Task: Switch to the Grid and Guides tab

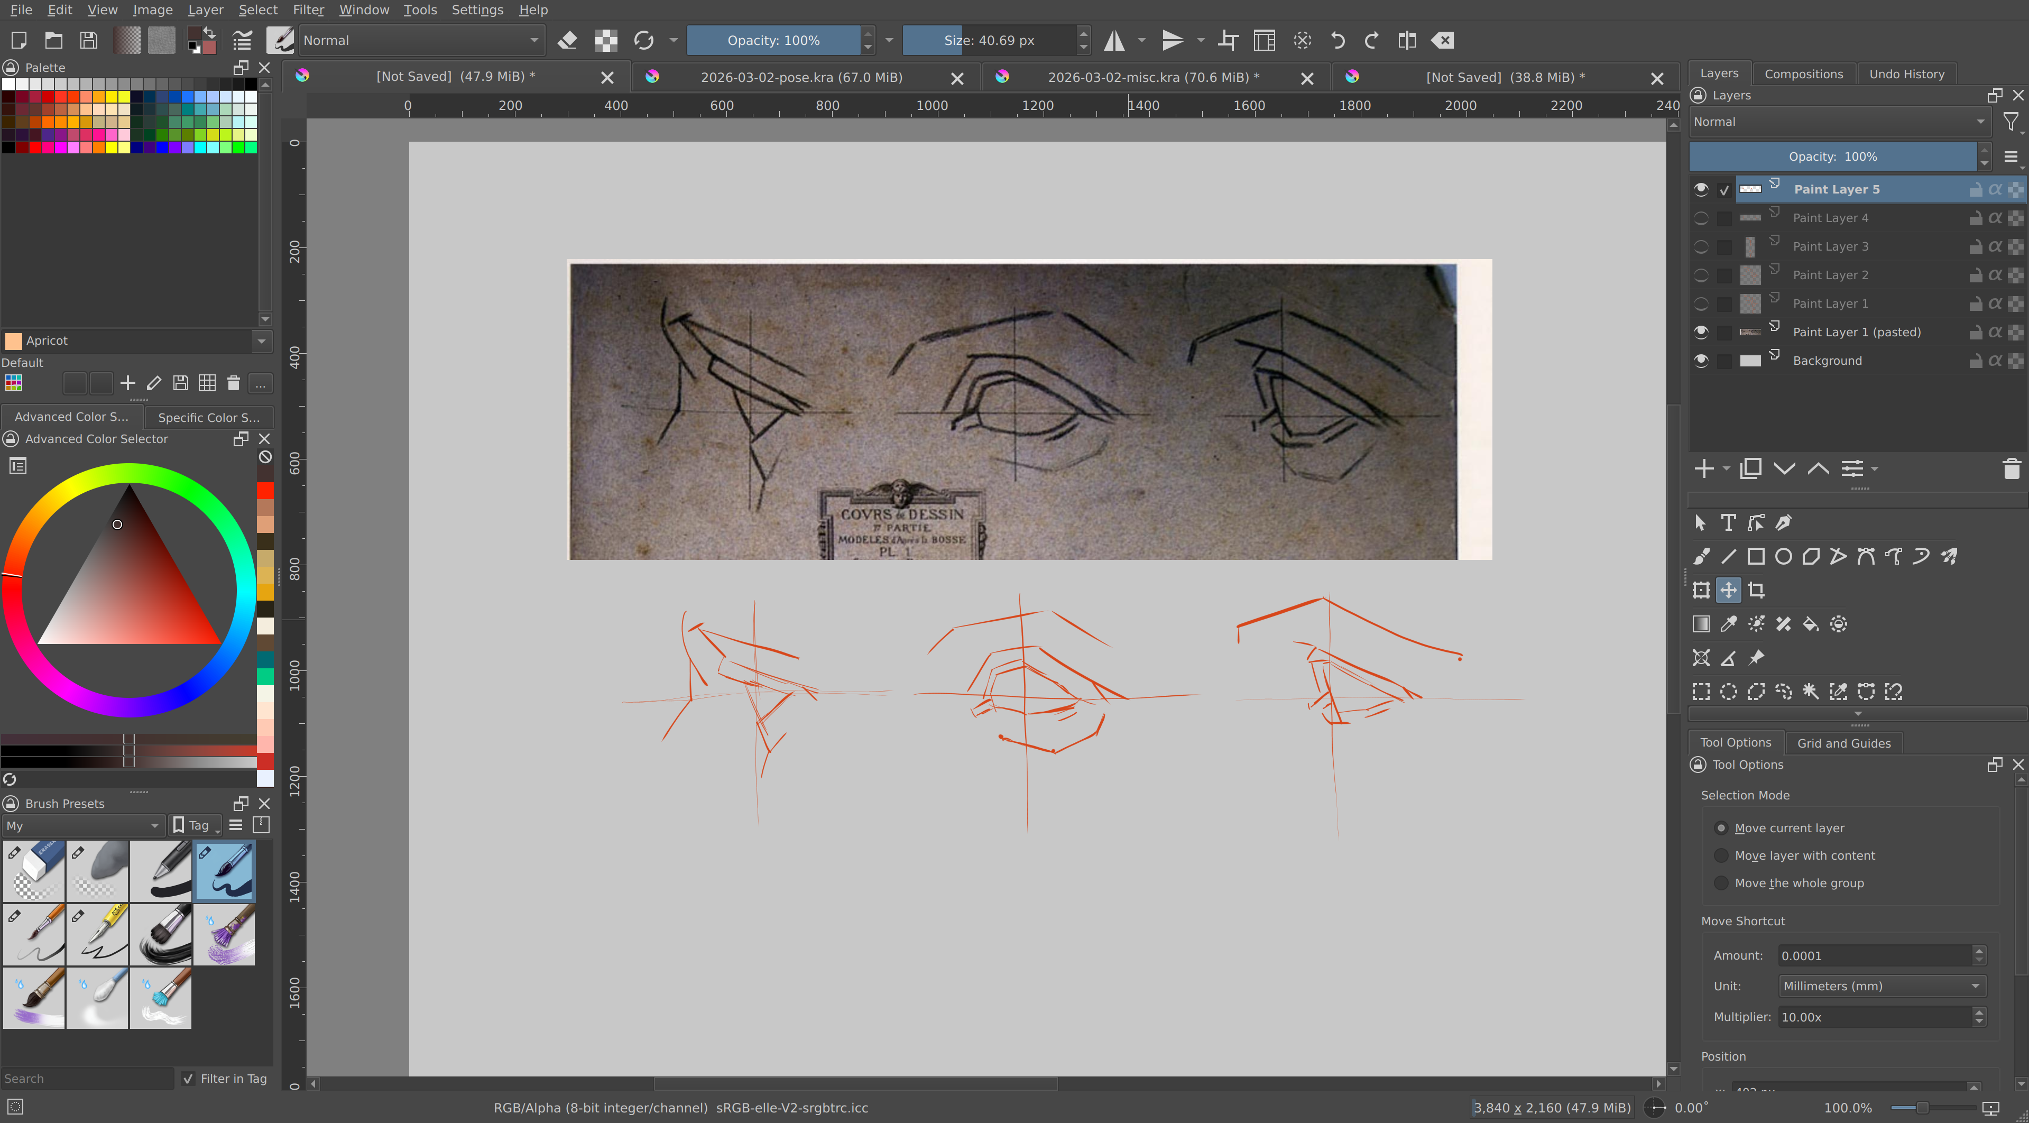Action: [1844, 743]
